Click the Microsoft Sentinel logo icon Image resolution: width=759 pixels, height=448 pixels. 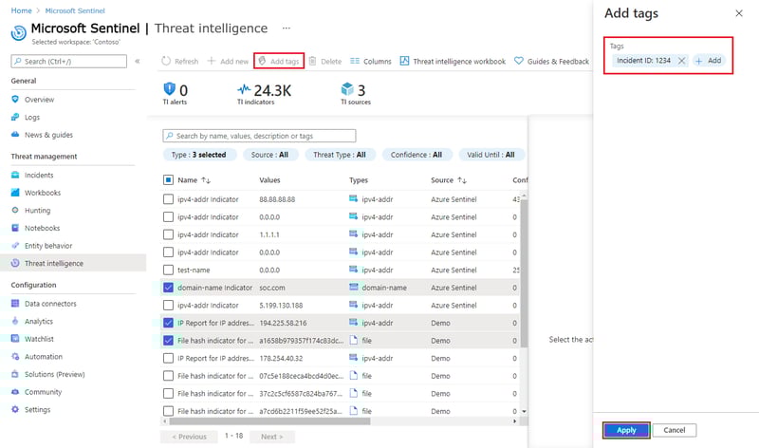[x=18, y=32]
